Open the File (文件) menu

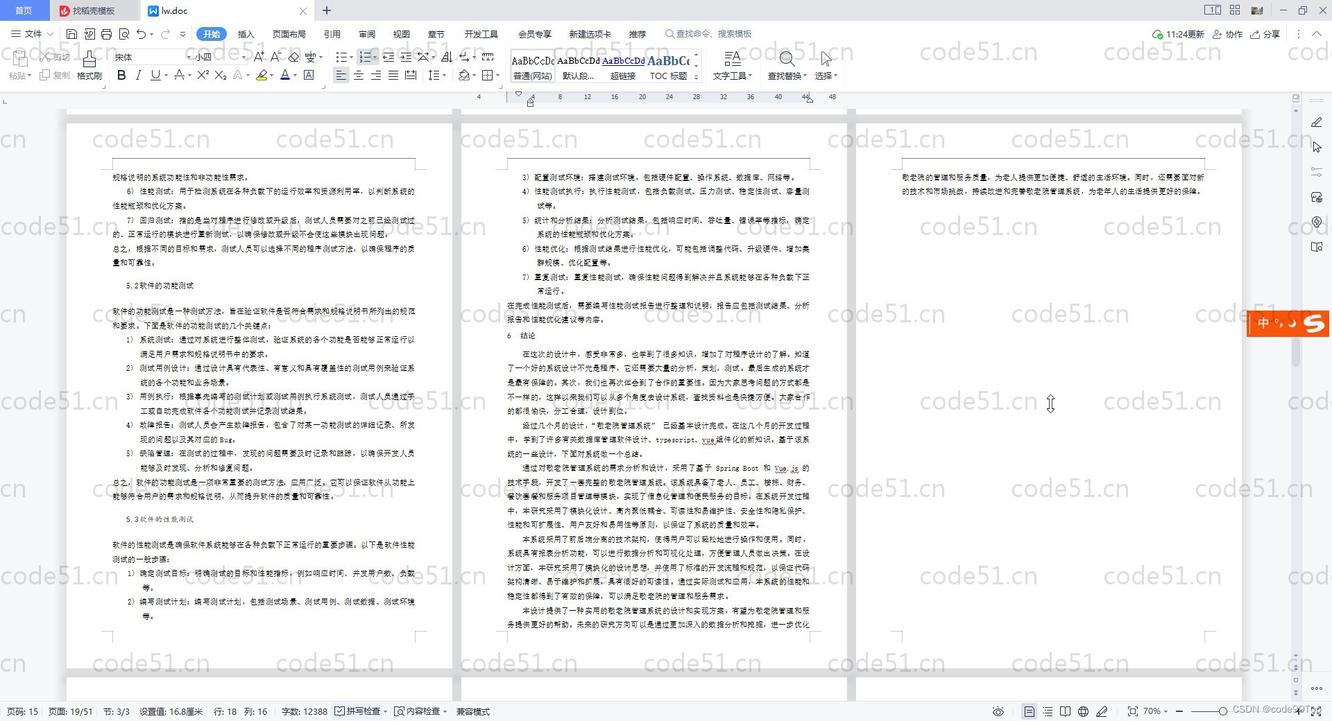32,34
